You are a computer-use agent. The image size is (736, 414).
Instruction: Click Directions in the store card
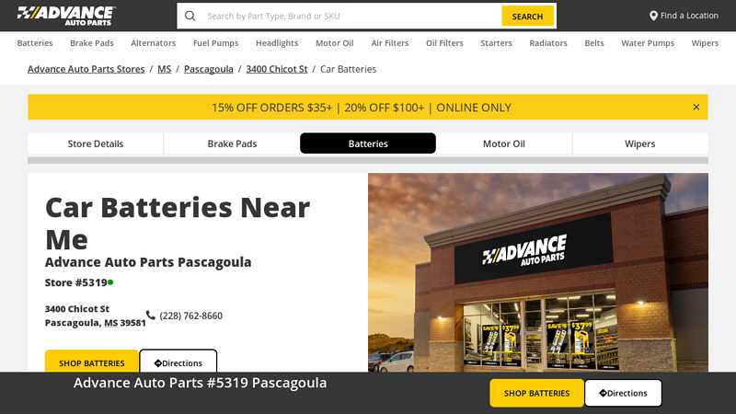(x=178, y=362)
